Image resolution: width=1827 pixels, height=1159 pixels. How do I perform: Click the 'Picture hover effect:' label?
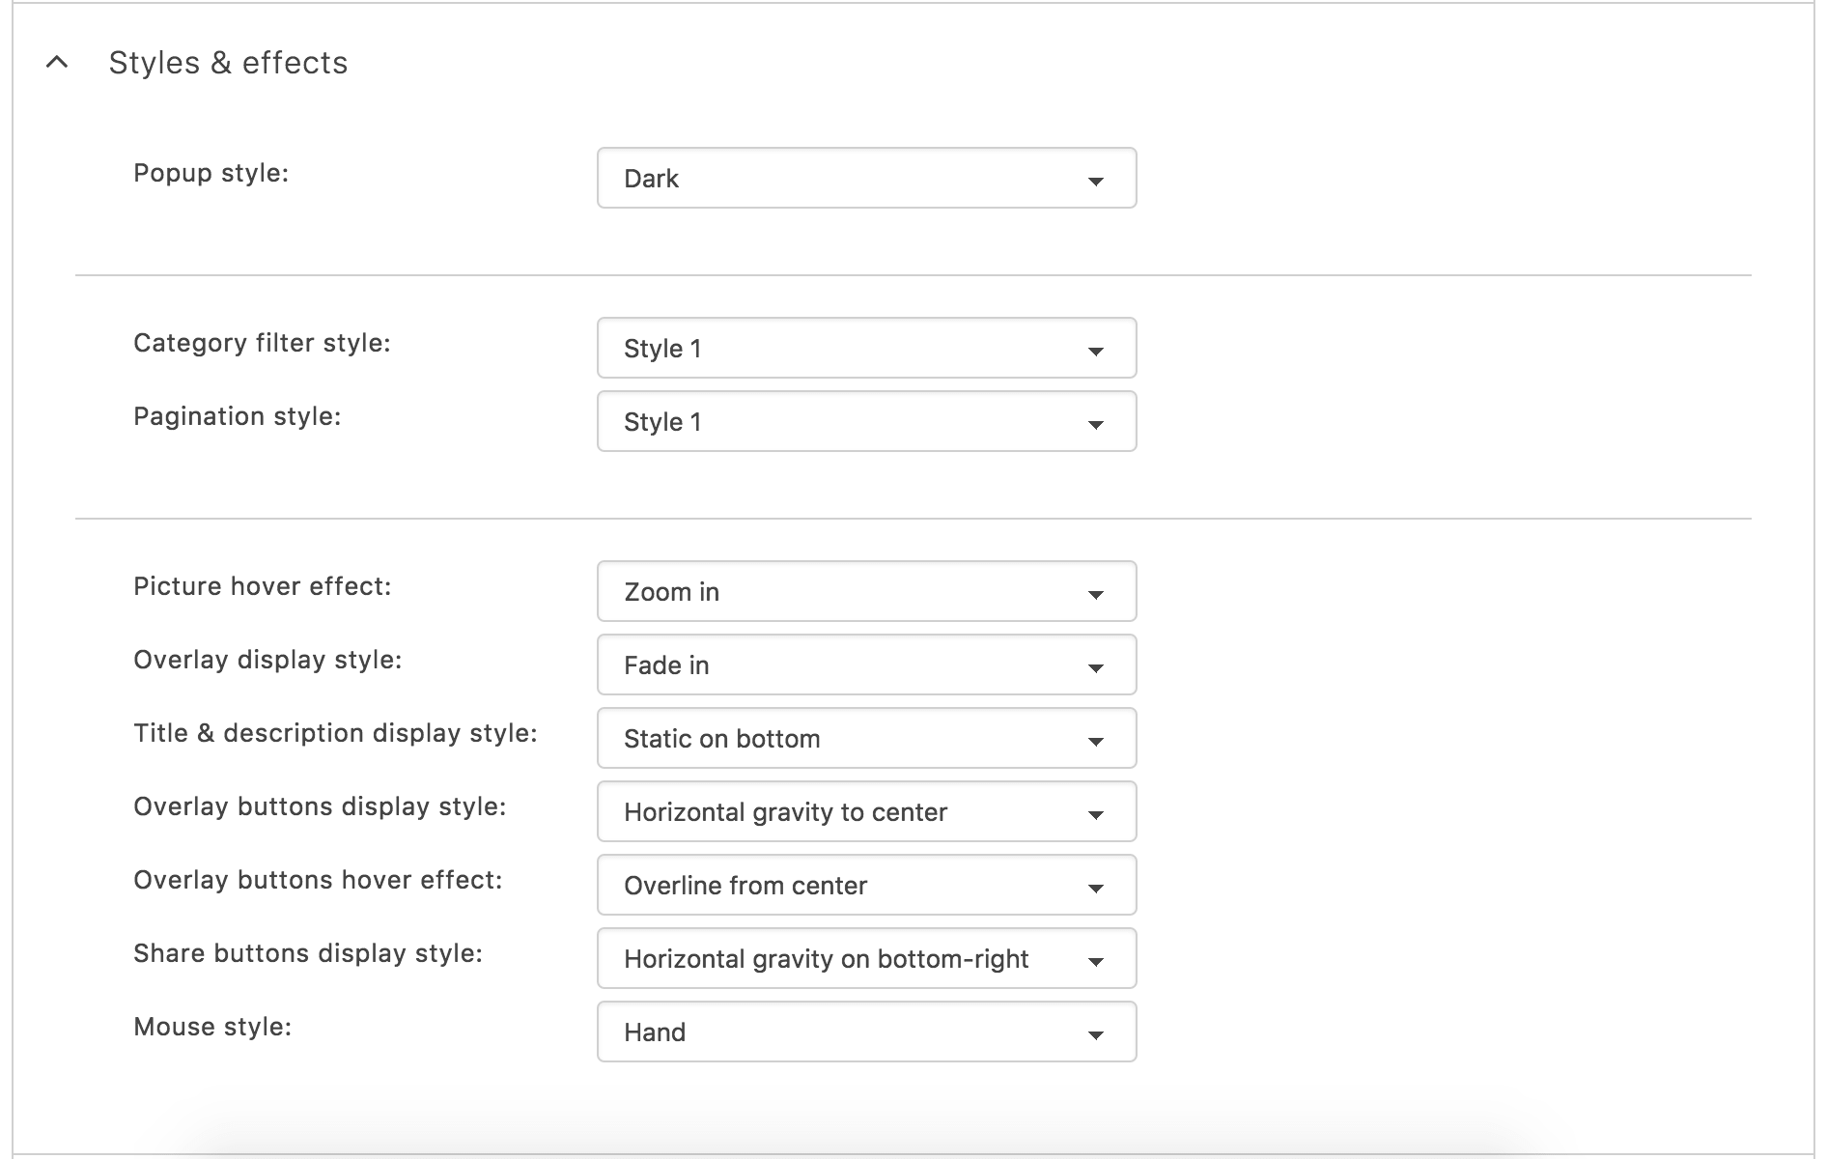coord(262,586)
